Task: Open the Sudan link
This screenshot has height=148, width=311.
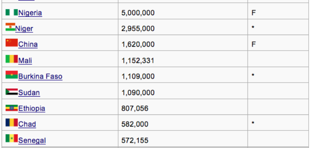Action: click(29, 93)
